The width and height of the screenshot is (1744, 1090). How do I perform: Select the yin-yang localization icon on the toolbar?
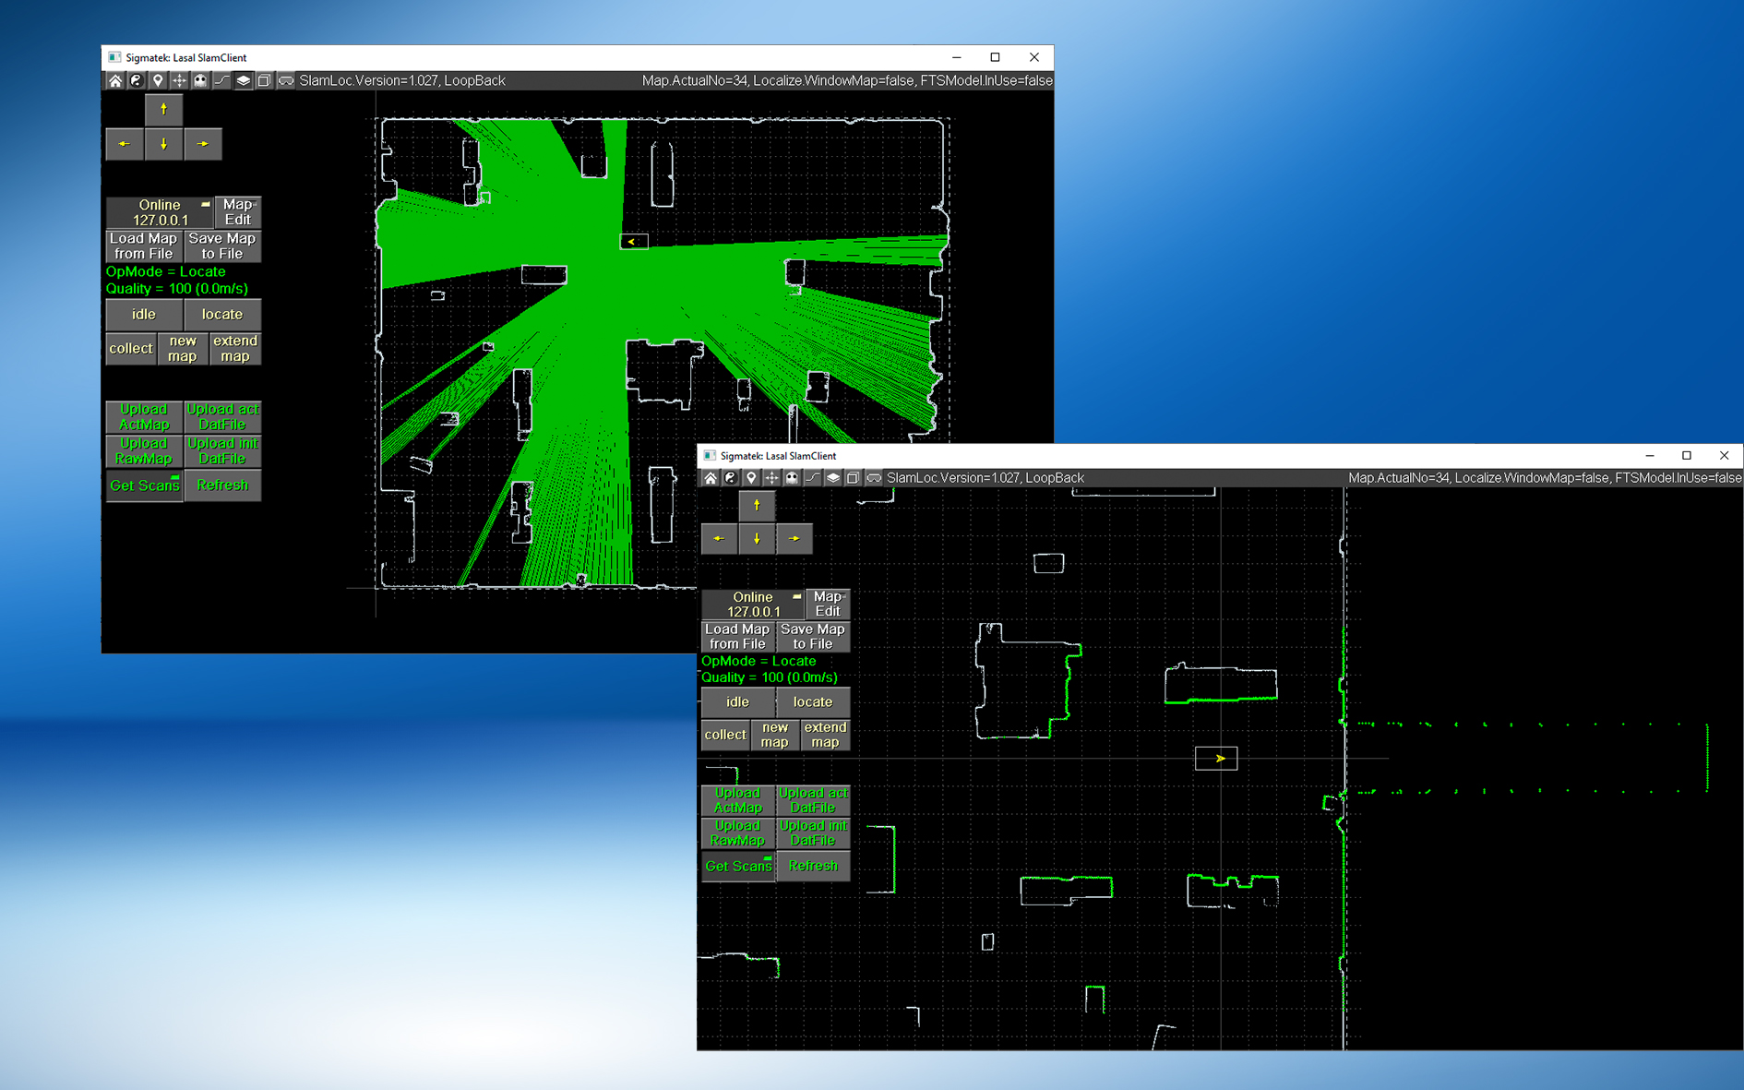[730, 477]
